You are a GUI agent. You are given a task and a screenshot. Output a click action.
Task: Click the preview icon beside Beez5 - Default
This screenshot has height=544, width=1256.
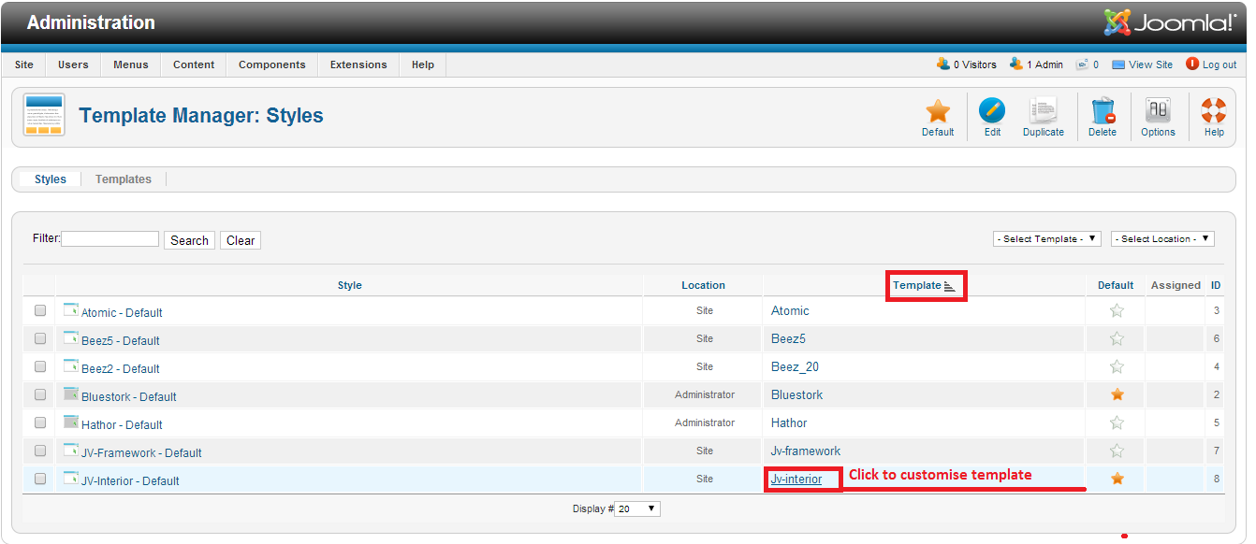(x=70, y=337)
